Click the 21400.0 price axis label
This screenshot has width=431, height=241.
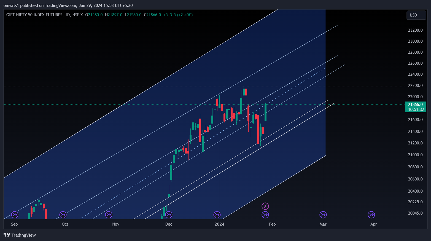pyautogui.click(x=415, y=132)
